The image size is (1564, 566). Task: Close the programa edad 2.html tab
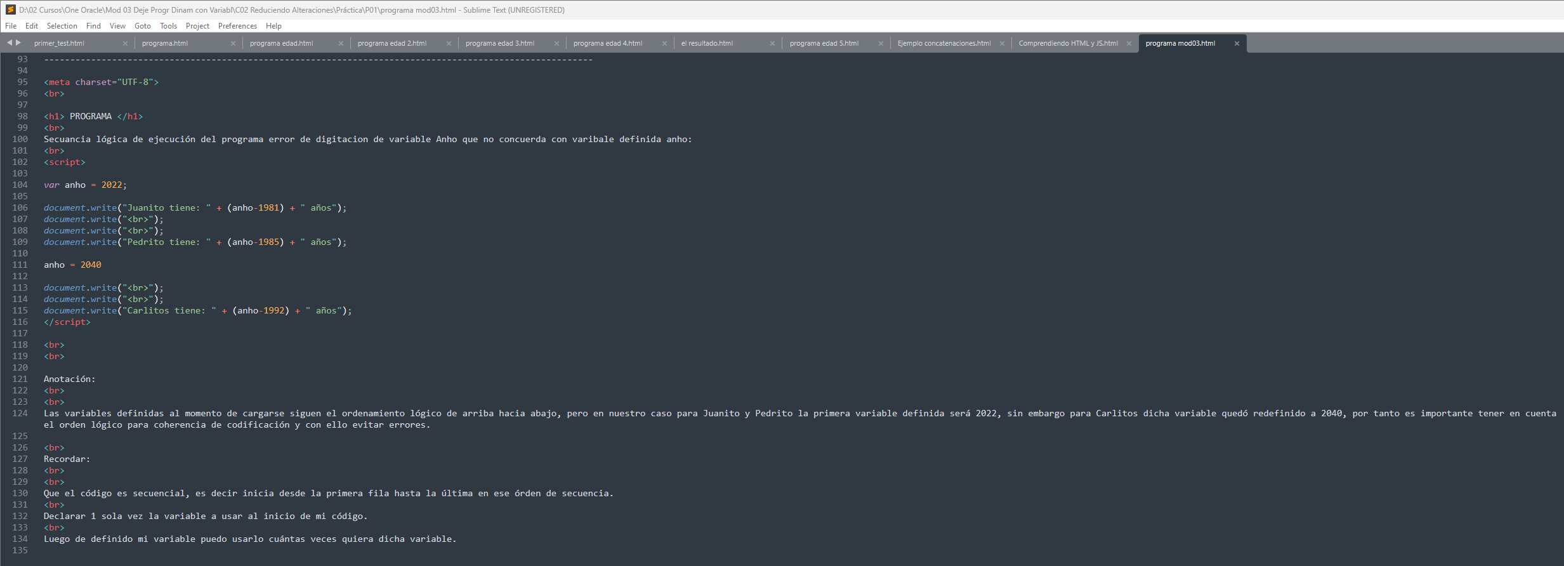[x=449, y=43]
